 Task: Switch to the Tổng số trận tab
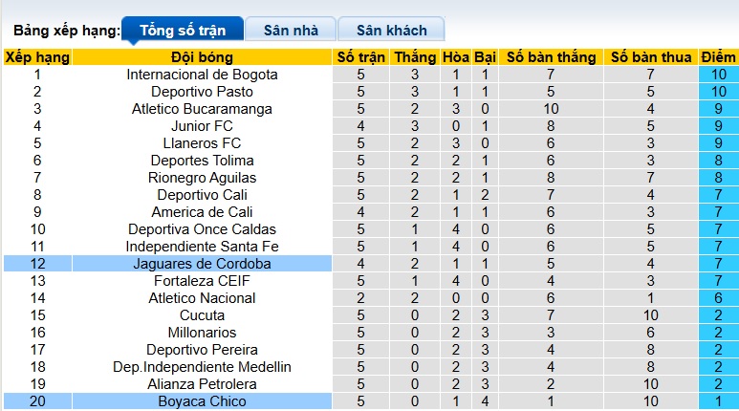click(x=182, y=30)
